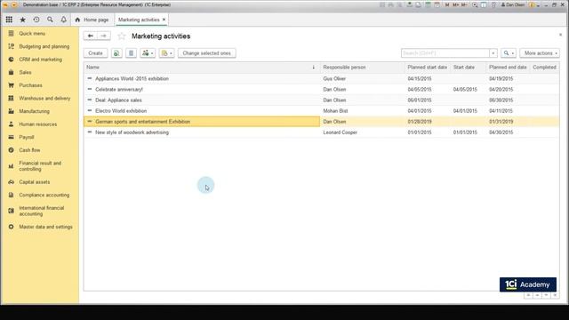Sort by Responsible person column header
Screen dimensions: 569x320
pos(363,68)
